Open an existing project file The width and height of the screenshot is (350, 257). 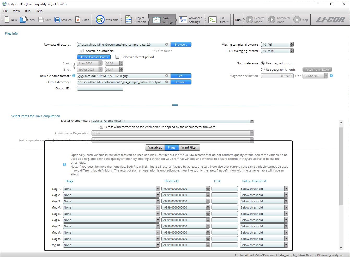point(27,20)
